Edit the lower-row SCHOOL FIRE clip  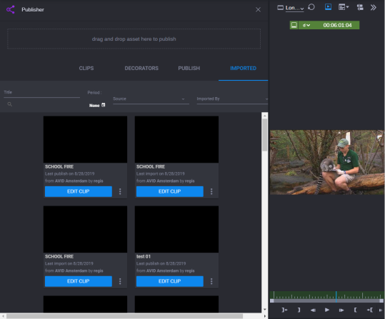(x=79, y=281)
